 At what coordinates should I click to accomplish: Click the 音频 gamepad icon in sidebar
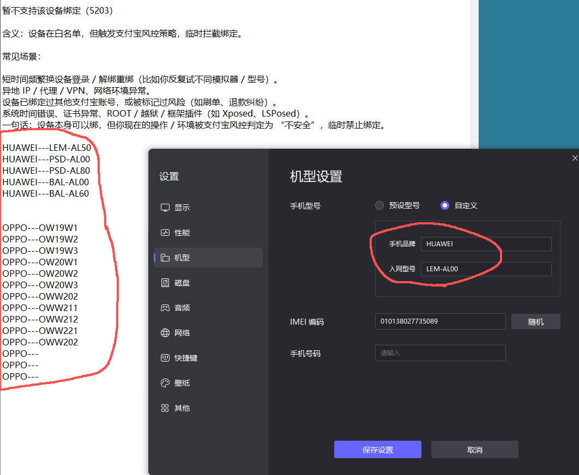click(165, 308)
